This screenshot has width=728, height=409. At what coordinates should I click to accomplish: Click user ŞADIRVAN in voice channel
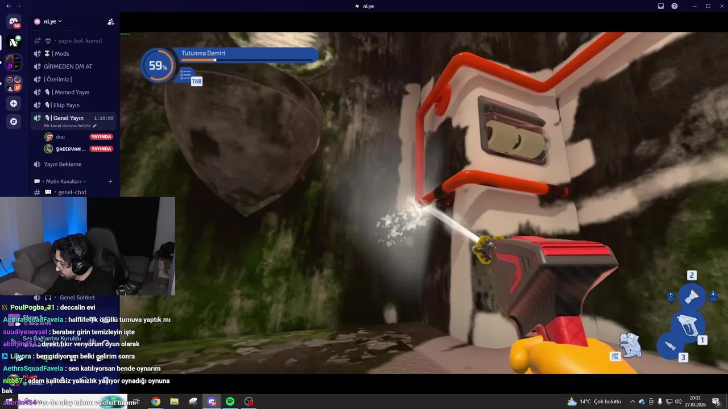[71, 149]
